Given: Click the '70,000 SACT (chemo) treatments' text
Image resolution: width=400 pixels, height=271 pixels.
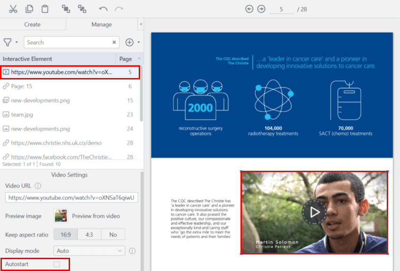Looking at the screenshot, I should click(x=346, y=131).
